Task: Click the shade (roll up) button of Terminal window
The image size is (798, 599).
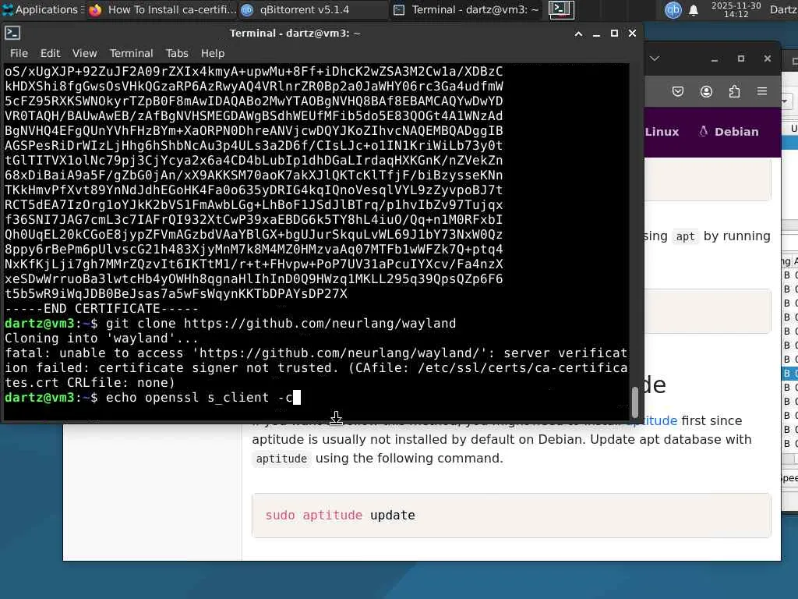Action: [x=578, y=34]
